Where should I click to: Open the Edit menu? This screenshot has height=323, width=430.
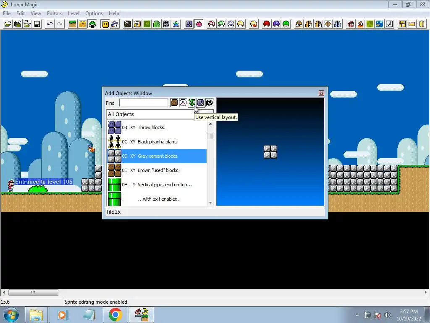21,13
